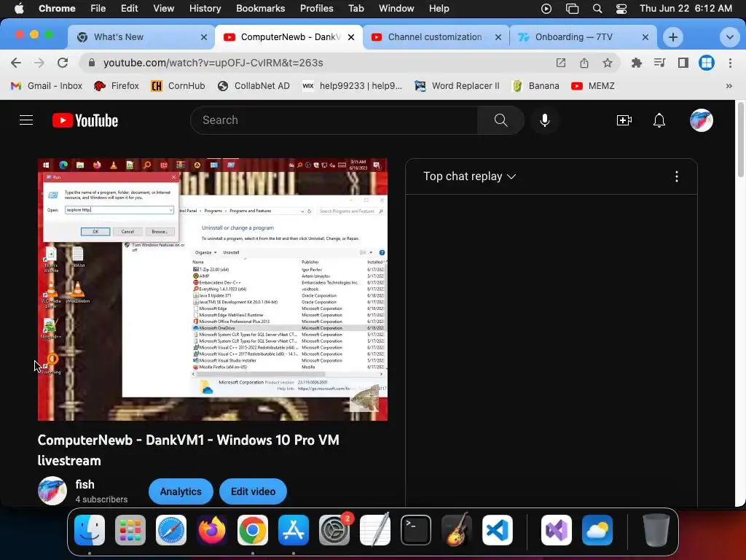Open the account avatar menu
746x560 pixels.
(702, 120)
